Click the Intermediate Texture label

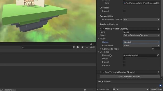112,19
